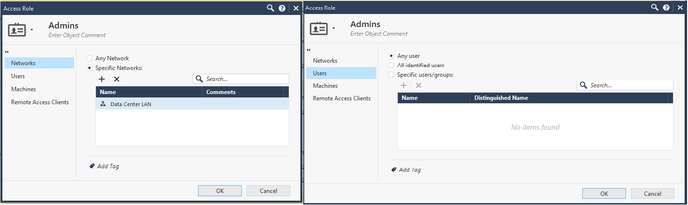Select the Any Network radio button
The width and height of the screenshot is (688, 205).
pos(89,58)
